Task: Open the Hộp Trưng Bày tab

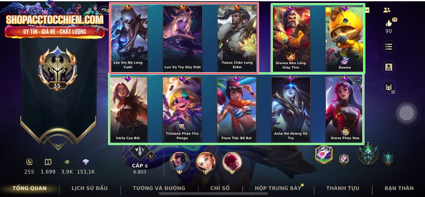Action: 278,188
